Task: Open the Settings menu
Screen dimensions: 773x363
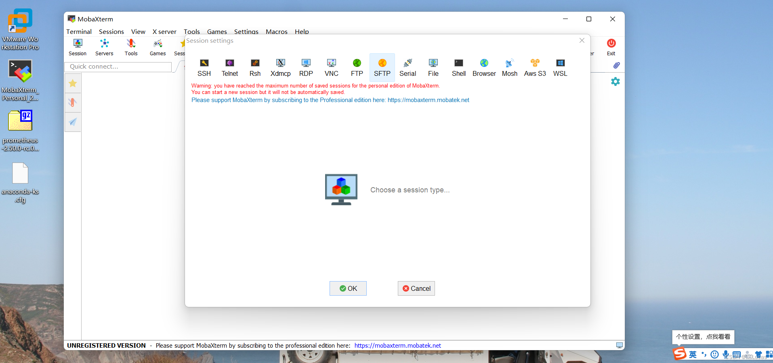Action: pyautogui.click(x=246, y=31)
